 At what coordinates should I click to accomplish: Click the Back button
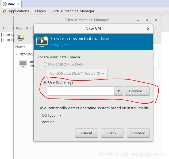(x=112, y=133)
